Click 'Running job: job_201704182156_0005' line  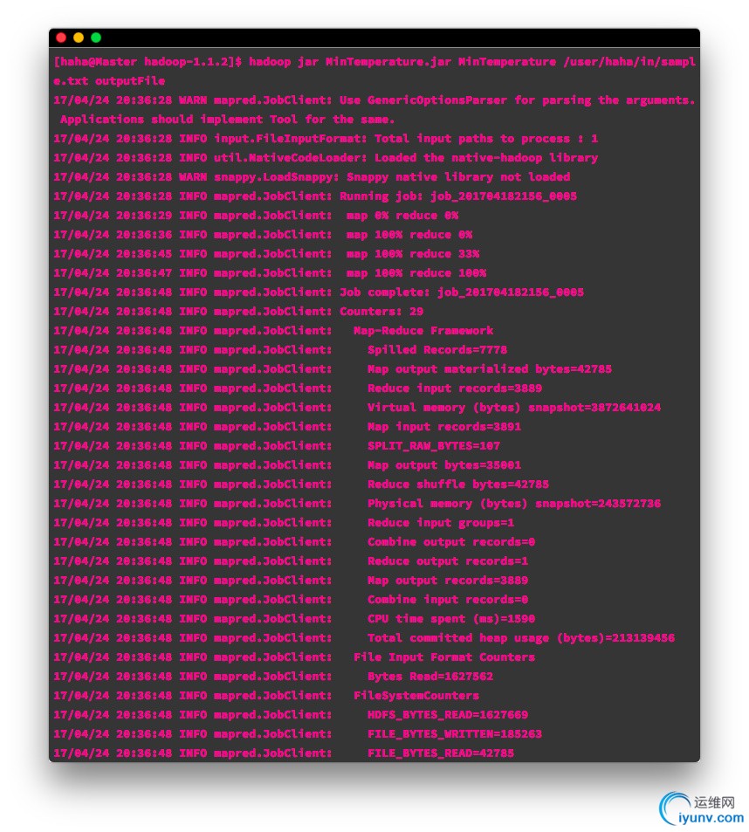point(315,196)
